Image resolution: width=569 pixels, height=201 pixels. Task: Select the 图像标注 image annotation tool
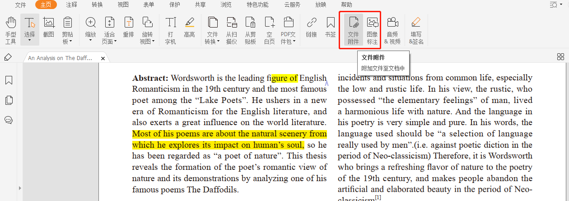click(x=372, y=30)
